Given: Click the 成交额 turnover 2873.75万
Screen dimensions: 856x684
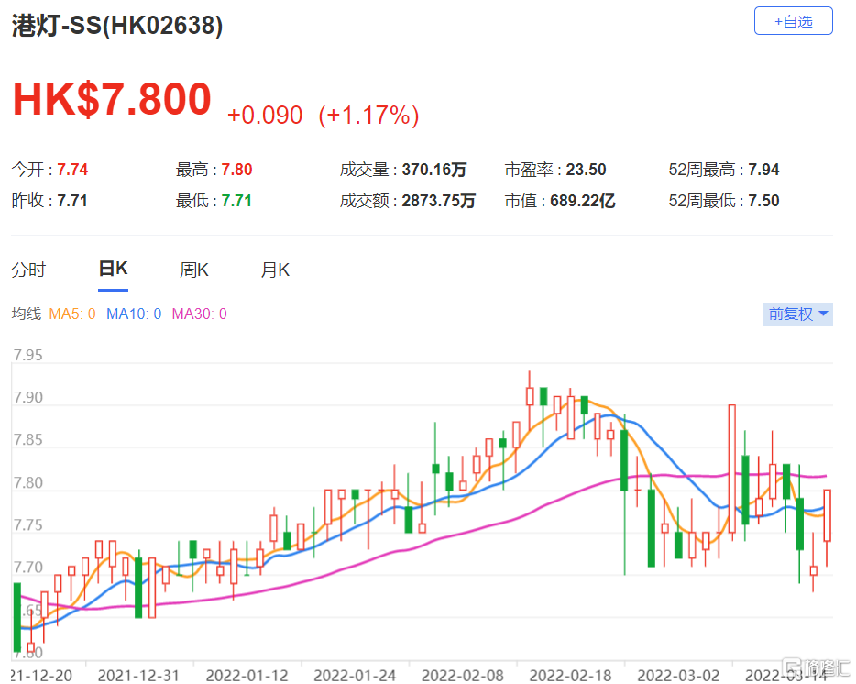Looking at the screenshot, I should click(438, 201).
